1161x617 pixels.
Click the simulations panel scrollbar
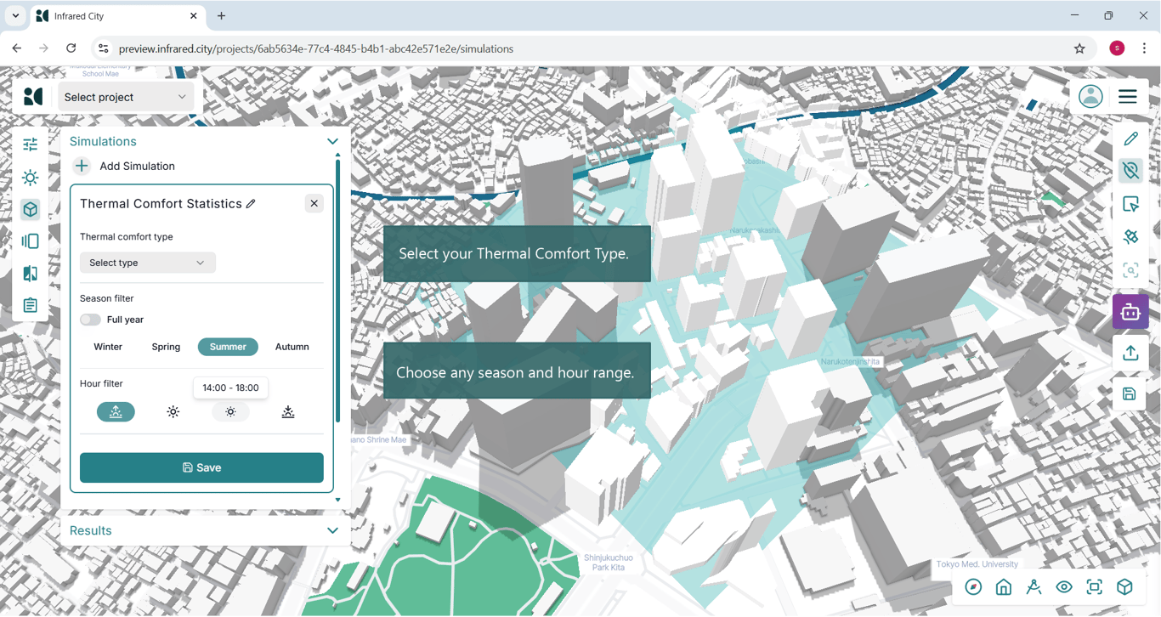click(x=337, y=289)
